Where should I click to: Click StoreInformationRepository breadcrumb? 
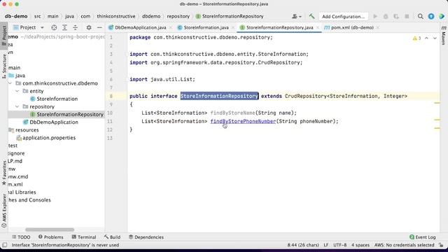pos(230,16)
